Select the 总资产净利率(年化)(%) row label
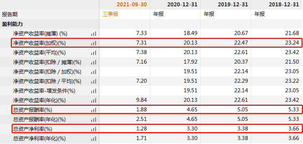 pos(39,138)
